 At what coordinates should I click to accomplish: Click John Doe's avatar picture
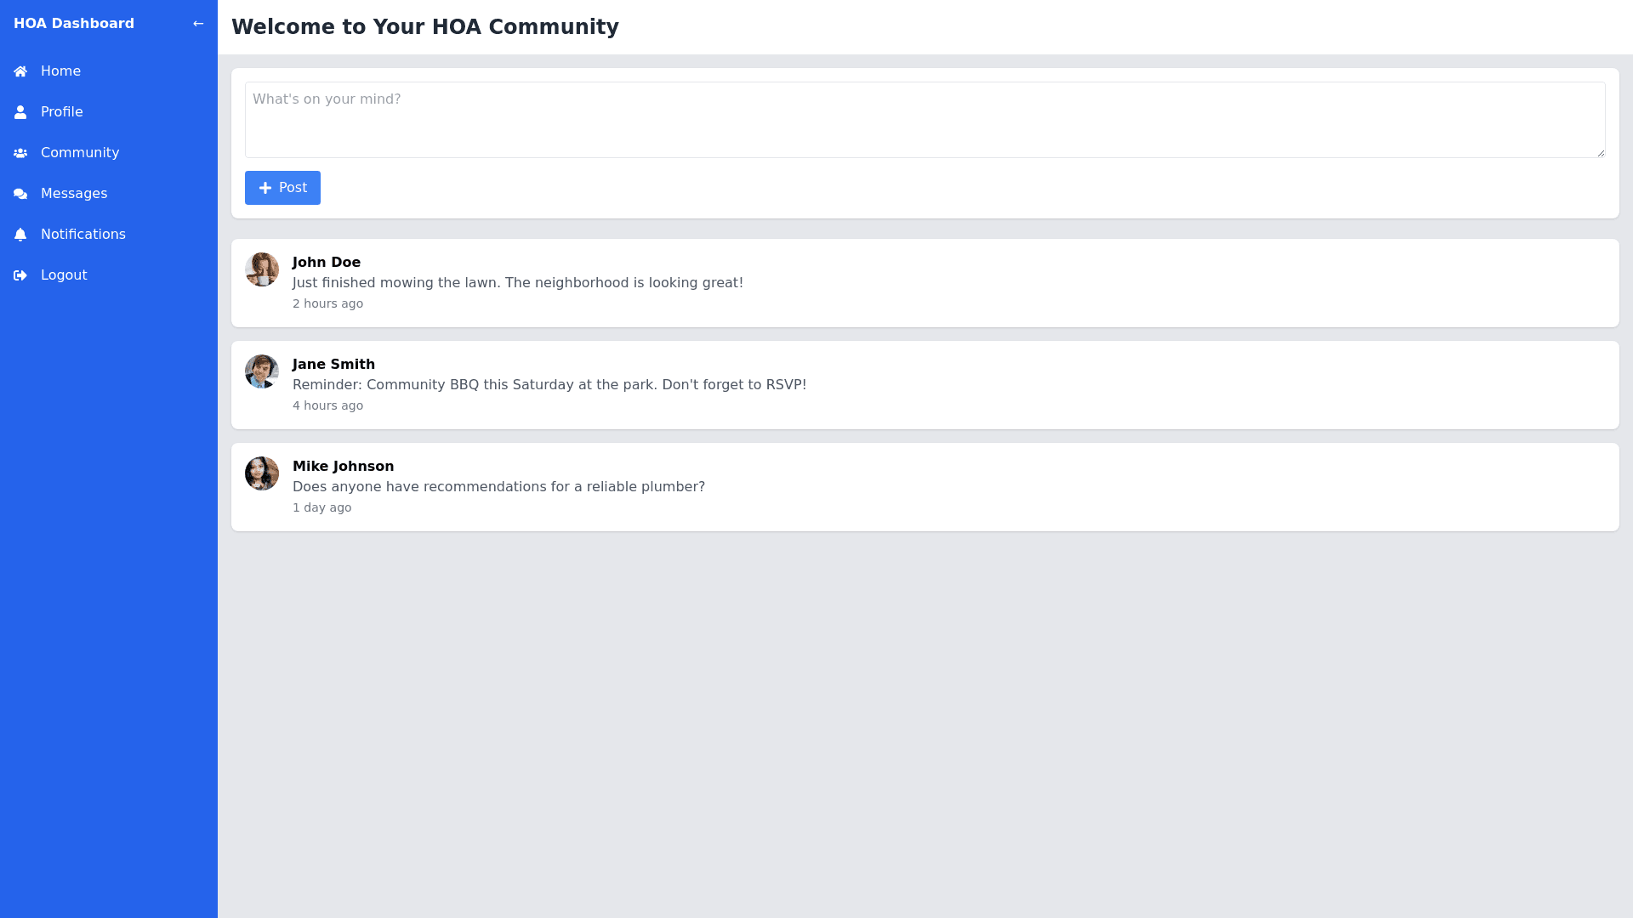coord(262,269)
